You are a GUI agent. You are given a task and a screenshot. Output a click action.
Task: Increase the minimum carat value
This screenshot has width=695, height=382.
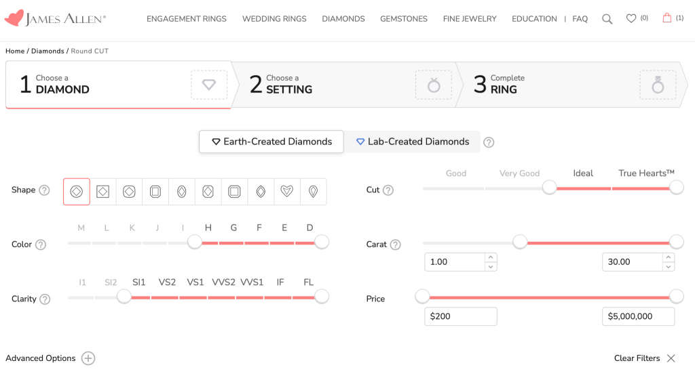(491, 257)
